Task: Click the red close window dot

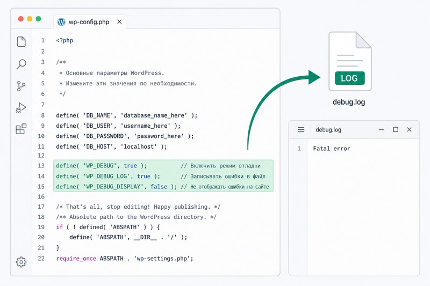Action: click(x=21, y=19)
